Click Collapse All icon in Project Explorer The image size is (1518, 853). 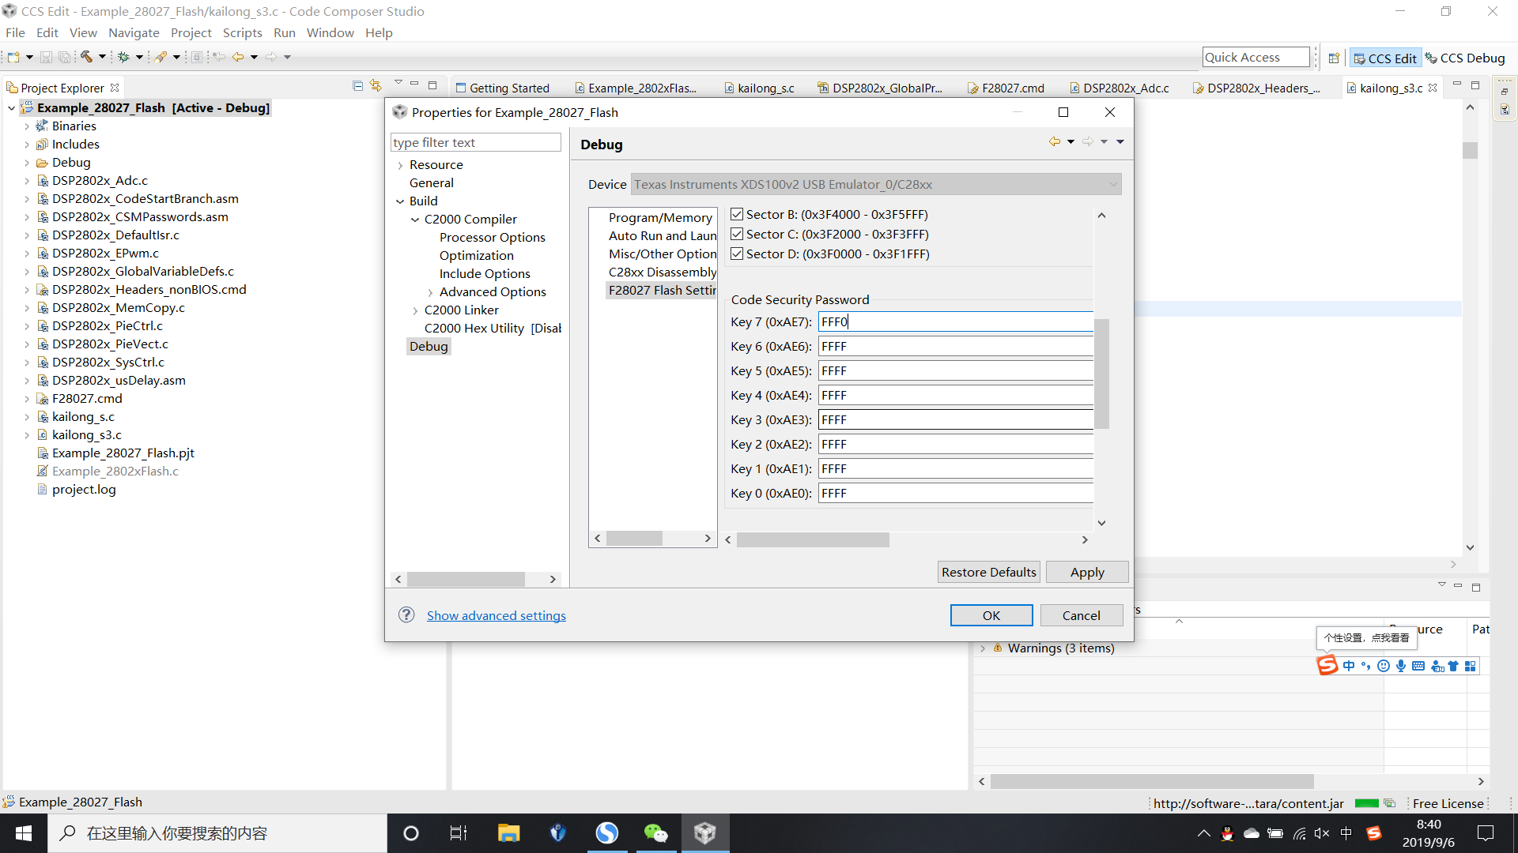tap(357, 86)
